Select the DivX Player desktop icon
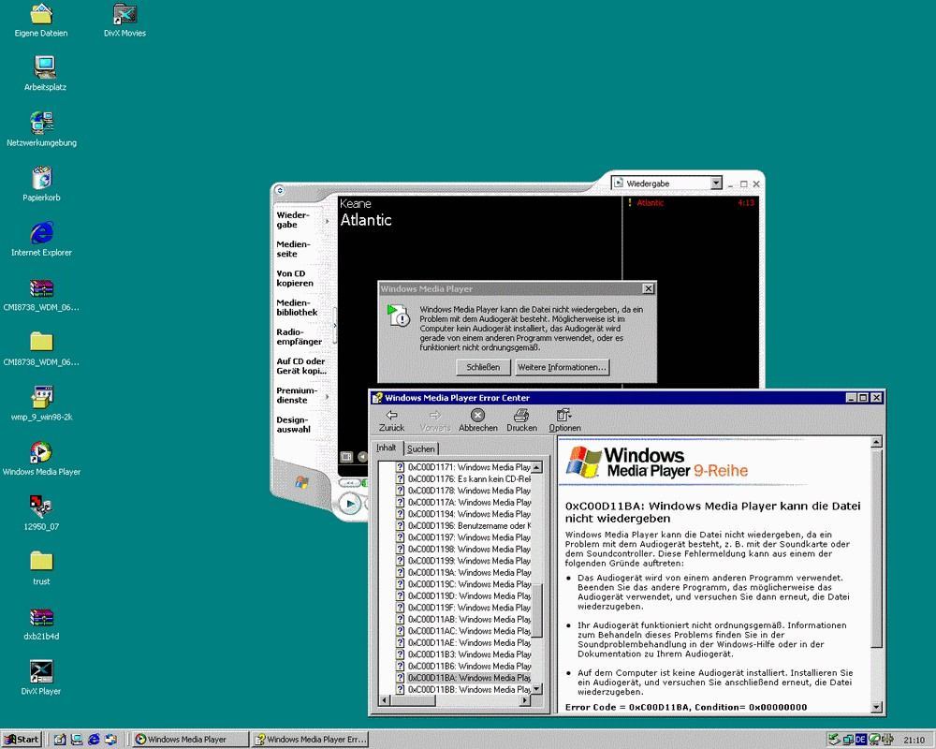Image resolution: width=936 pixels, height=749 pixels. pos(41,678)
